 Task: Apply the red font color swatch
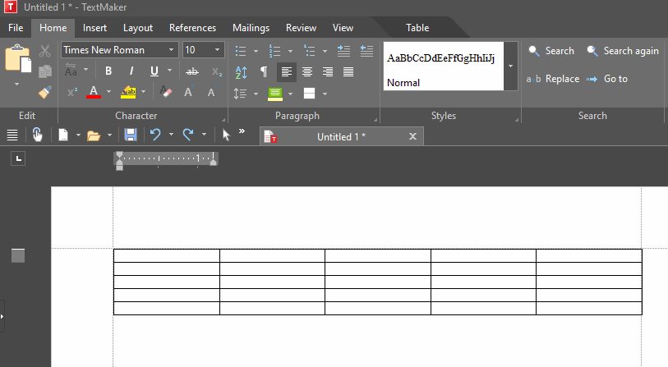[93, 92]
